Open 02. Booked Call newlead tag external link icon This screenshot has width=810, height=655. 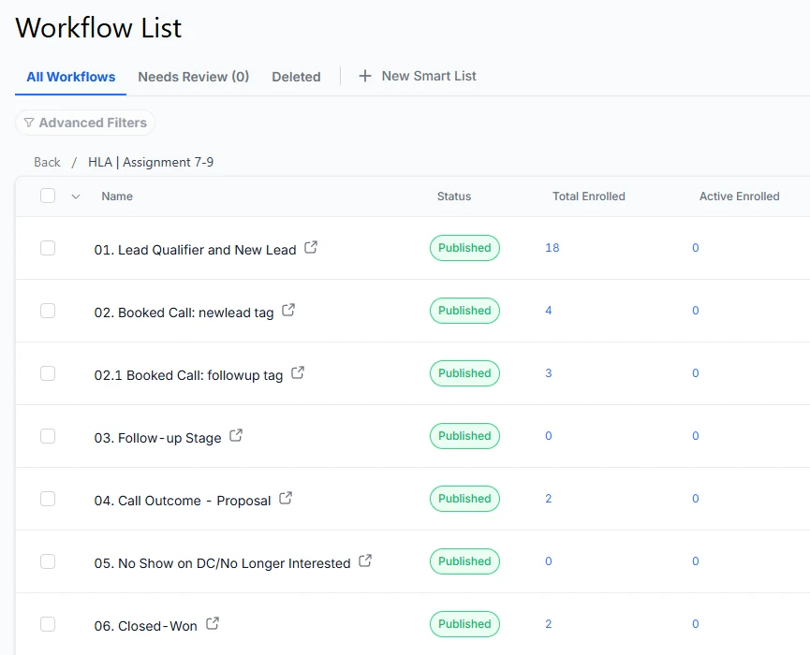(x=288, y=310)
